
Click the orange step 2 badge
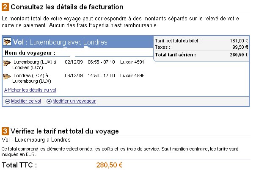tap(5, 7)
